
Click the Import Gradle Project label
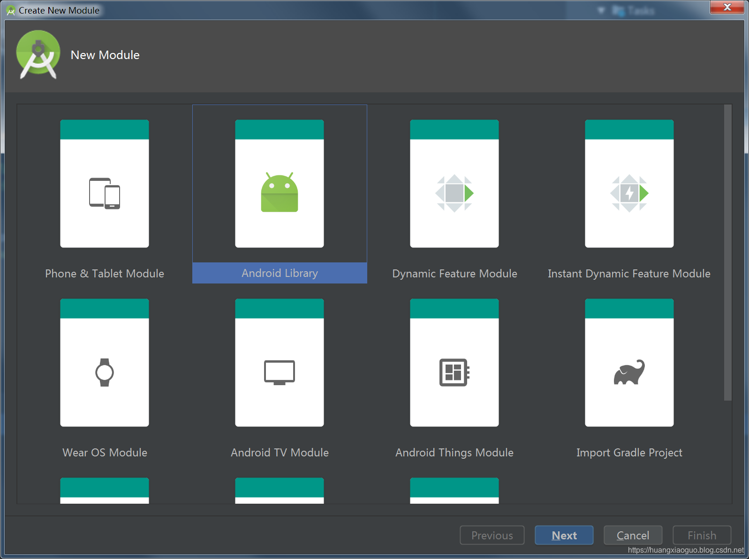coord(629,453)
